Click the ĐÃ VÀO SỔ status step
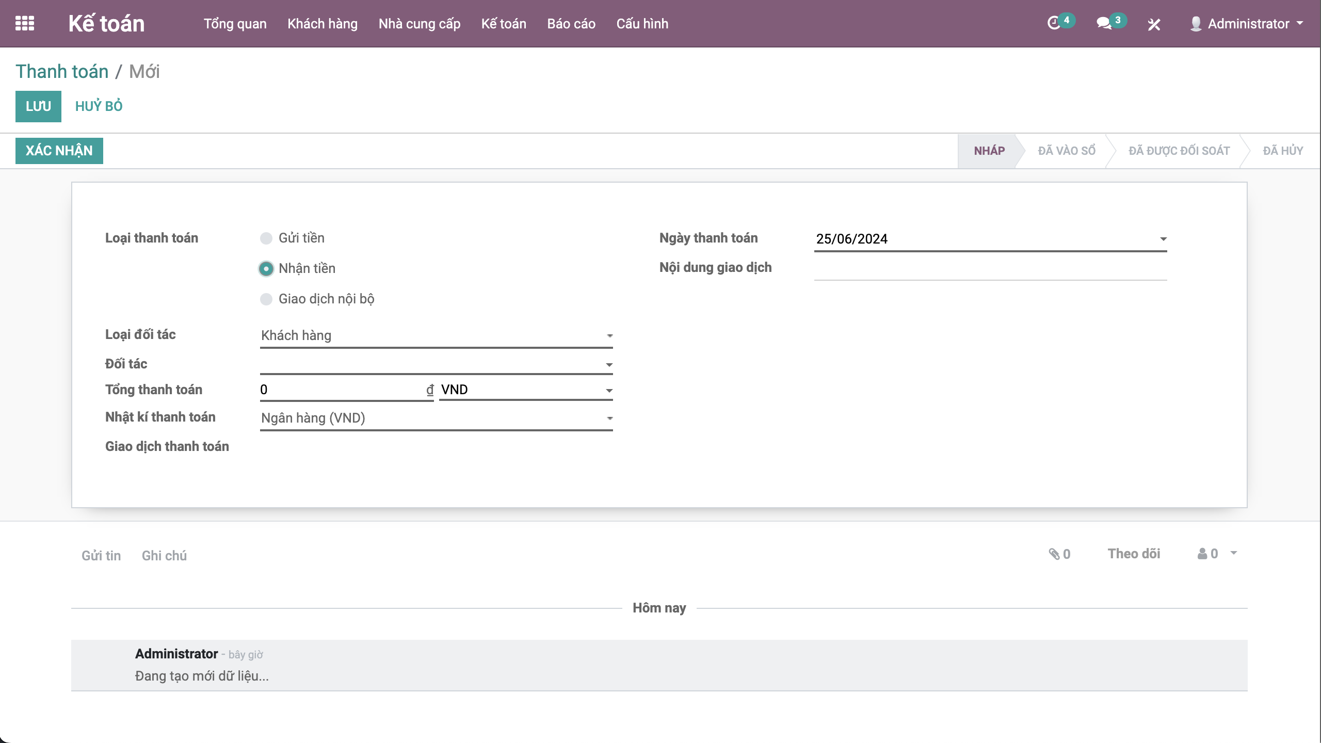 pyautogui.click(x=1066, y=151)
